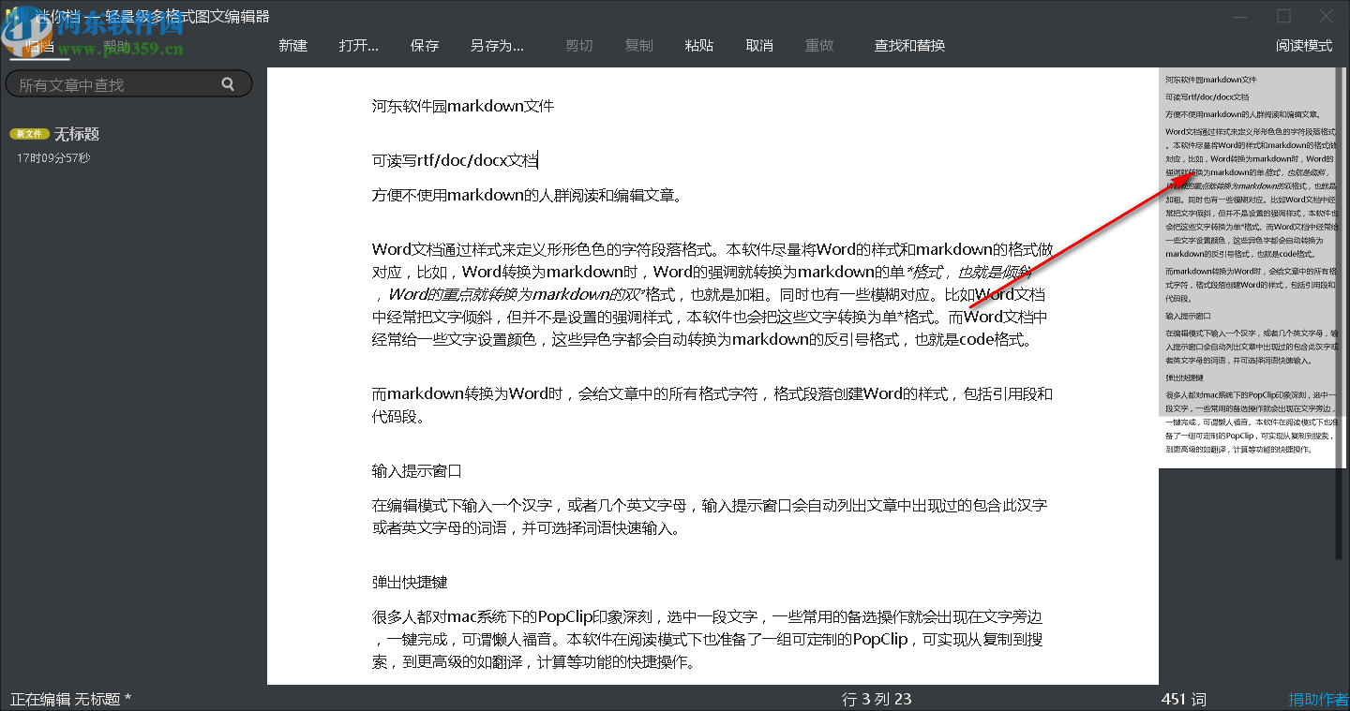Create a new document with 新建
The height and width of the screenshot is (711, 1350).
292,45
